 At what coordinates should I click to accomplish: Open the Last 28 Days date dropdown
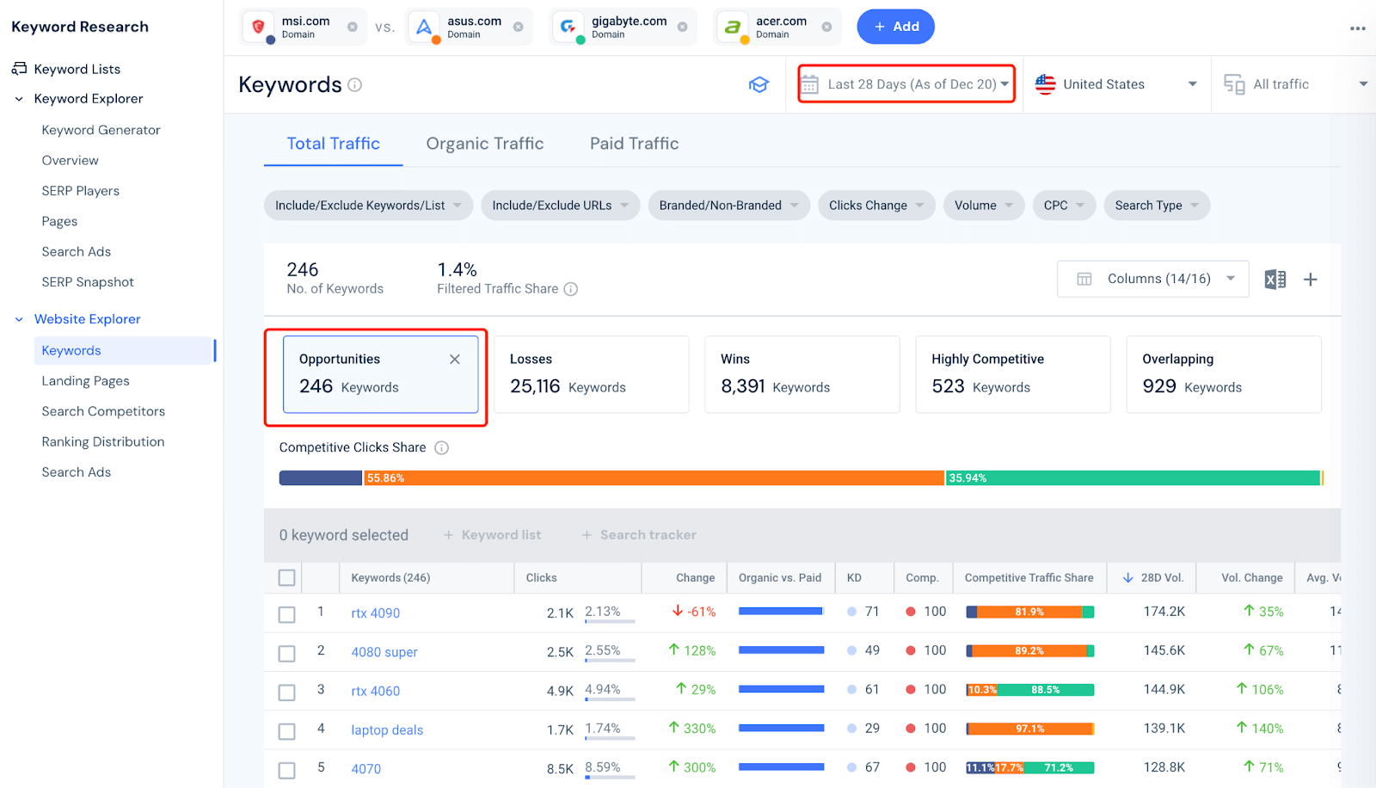906,84
